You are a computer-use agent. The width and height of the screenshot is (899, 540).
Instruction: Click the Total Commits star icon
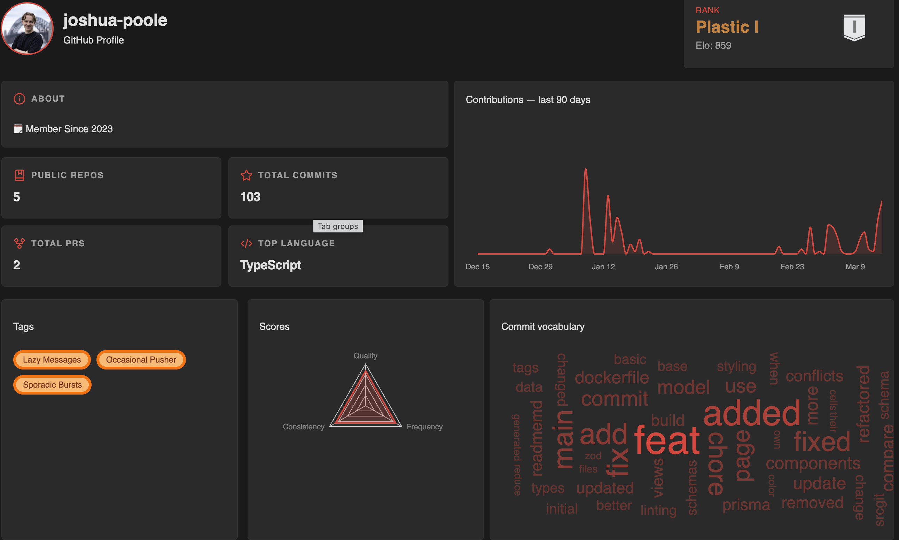[246, 175]
